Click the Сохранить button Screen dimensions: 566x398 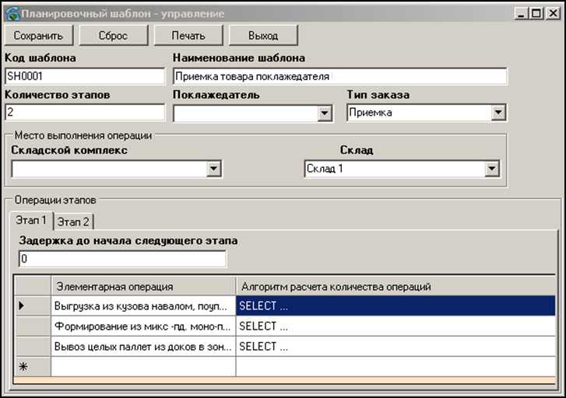pyautogui.click(x=39, y=36)
